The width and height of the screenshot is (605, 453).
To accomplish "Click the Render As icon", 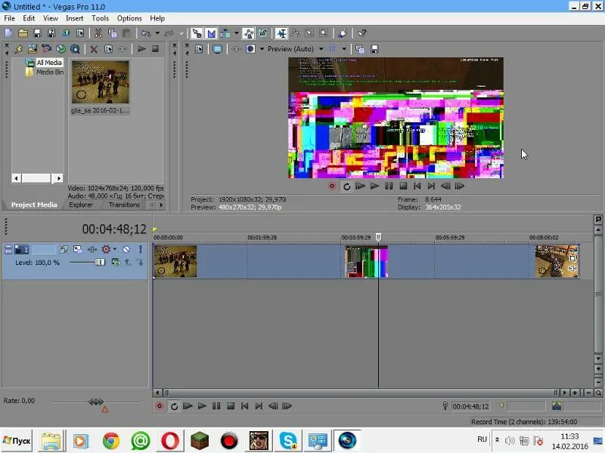I will (x=66, y=33).
